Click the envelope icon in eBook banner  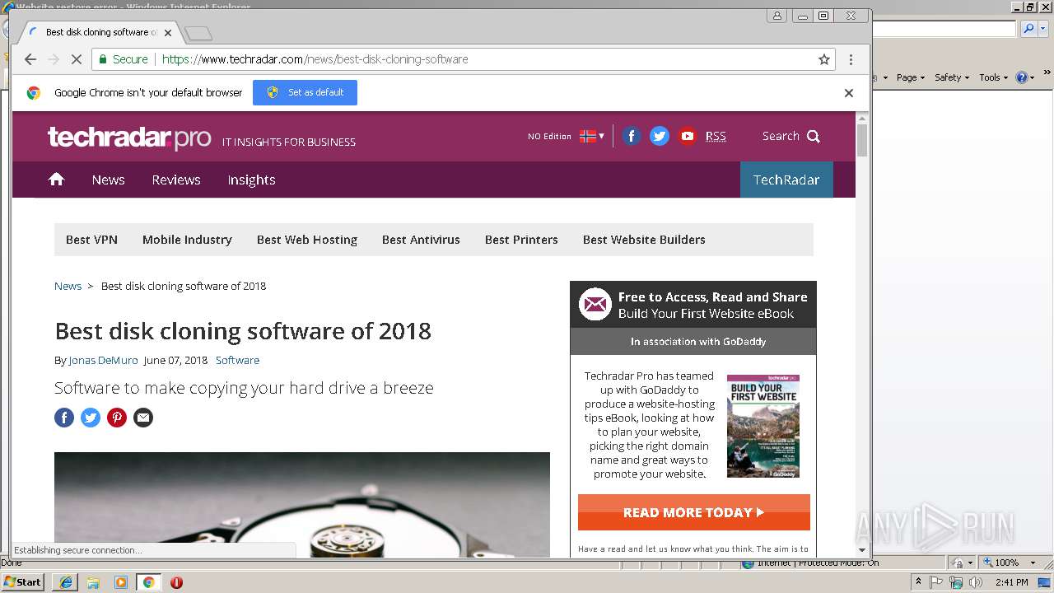(x=595, y=305)
